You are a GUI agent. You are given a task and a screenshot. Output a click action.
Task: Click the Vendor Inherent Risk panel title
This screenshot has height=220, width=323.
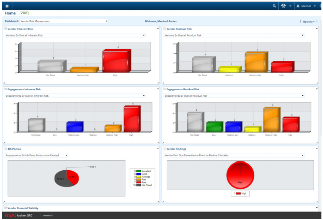pyautogui.click(x=20, y=29)
